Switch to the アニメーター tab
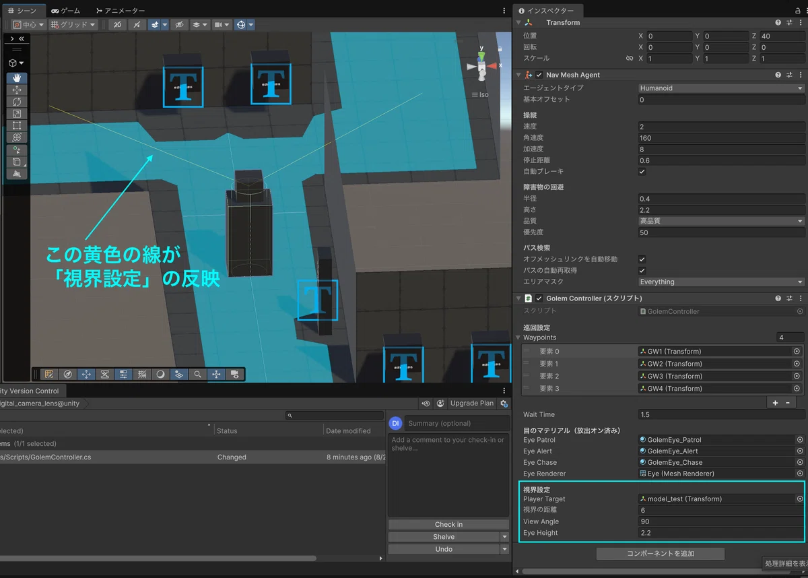This screenshot has width=808, height=578. point(121,11)
